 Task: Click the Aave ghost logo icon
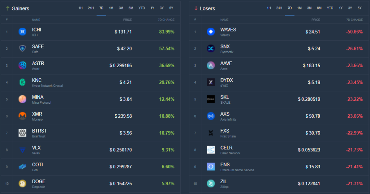click(211, 65)
